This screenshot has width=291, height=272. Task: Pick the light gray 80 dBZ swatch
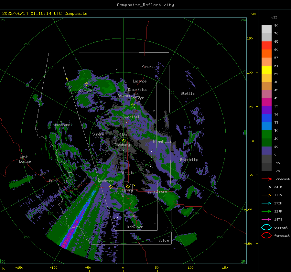[x=266, y=29]
